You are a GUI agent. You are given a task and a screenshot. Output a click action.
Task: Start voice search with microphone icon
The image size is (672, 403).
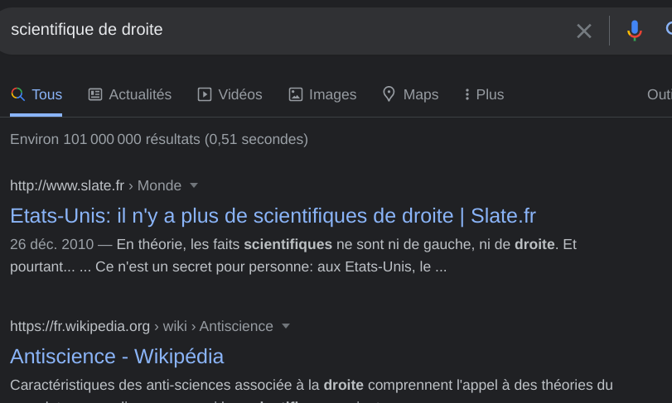(x=634, y=31)
